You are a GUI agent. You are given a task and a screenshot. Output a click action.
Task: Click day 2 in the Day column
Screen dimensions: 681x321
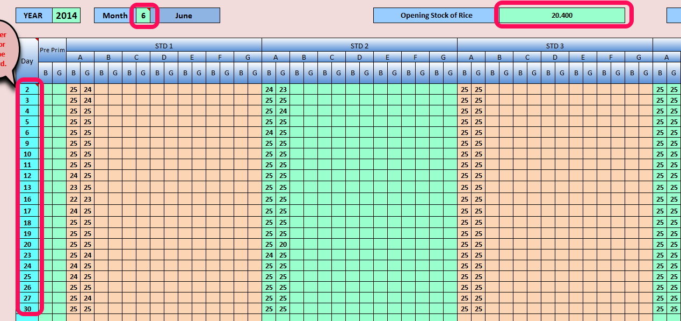(x=27, y=89)
